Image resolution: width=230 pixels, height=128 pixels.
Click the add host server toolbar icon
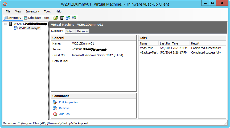point(62,18)
